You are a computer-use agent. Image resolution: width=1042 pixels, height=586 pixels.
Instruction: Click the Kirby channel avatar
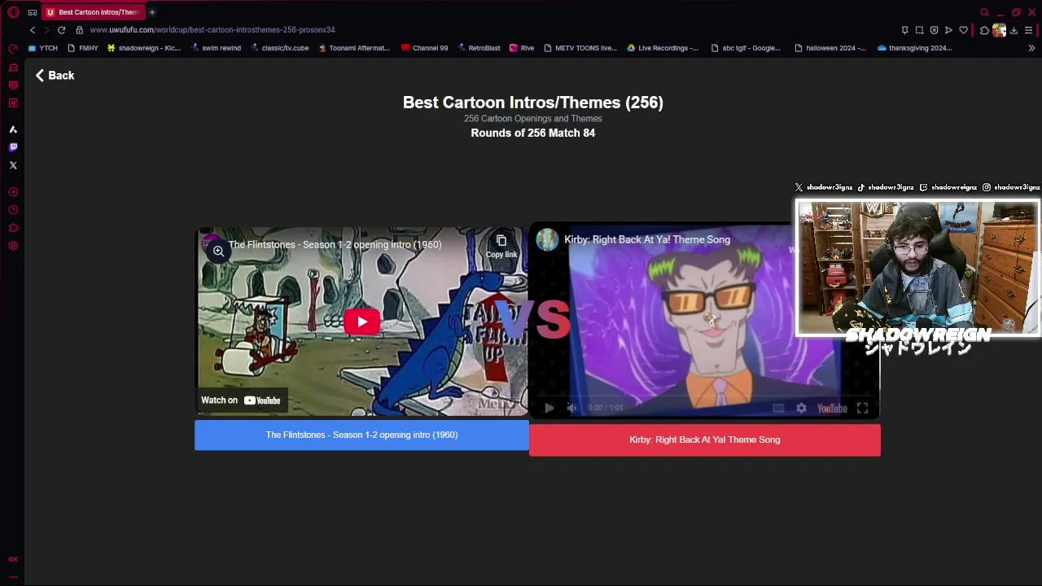click(x=547, y=239)
